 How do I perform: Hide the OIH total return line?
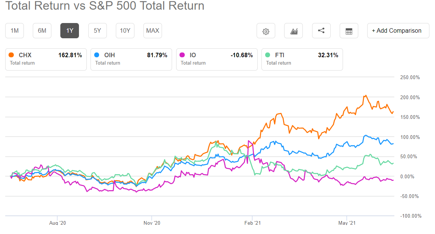(x=131, y=59)
